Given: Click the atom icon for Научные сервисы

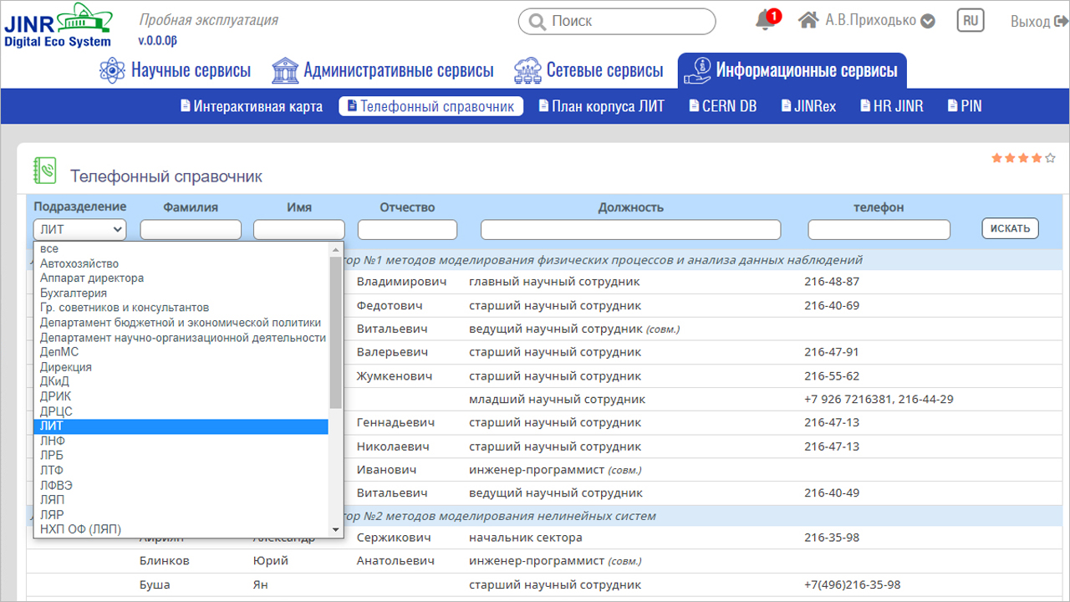Looking at the screenshot, I should point(112,70).
